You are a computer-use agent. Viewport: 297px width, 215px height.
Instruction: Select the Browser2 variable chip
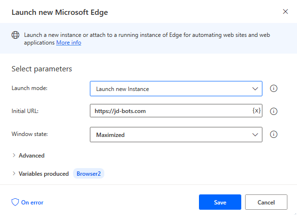coord(88,174)
